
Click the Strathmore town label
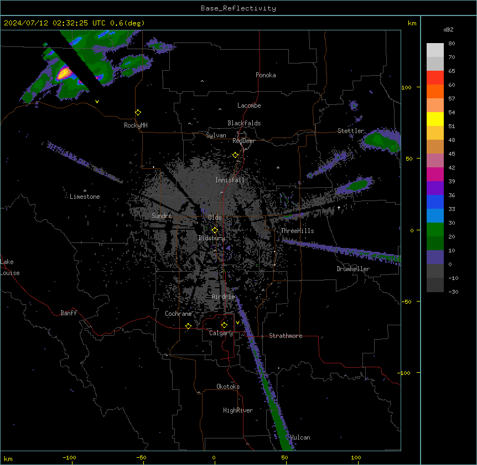[286, 336]
